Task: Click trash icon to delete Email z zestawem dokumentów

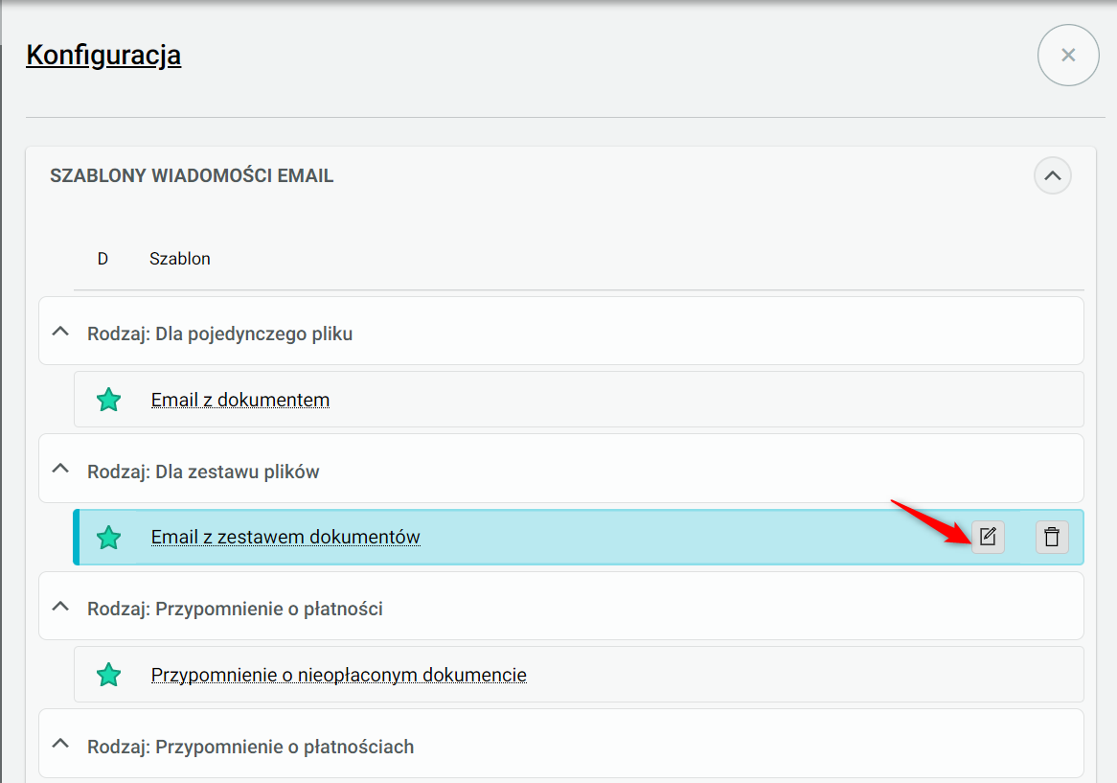Action: 1052,537
